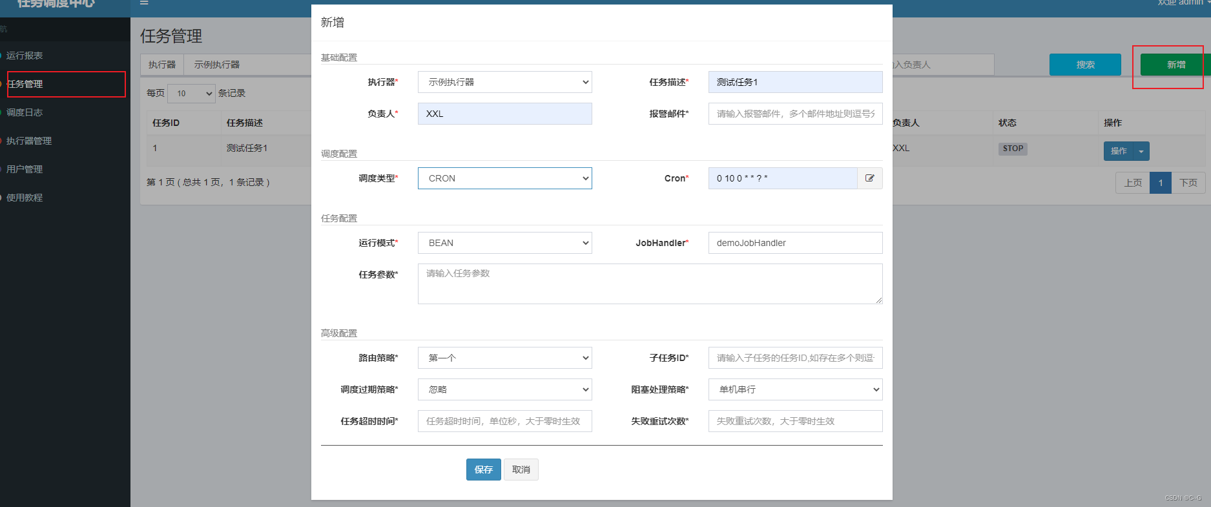Click the 保存 button
The image size is (1211, 507).
(x=484, y=470)
